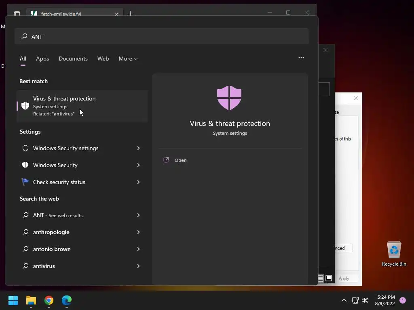Click search icon next to antivirus
Image resolution: width=414 pixels, height=310 pixels.
(25, 266)
